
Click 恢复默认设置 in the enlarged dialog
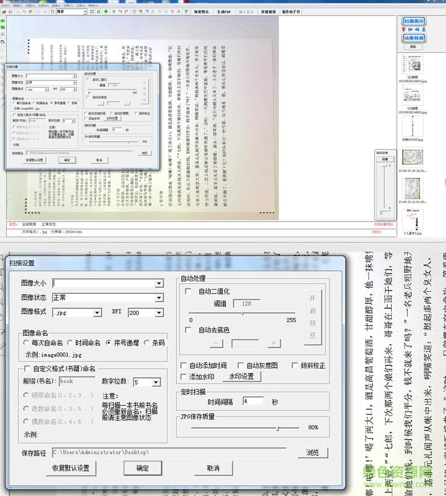point(71,468)
